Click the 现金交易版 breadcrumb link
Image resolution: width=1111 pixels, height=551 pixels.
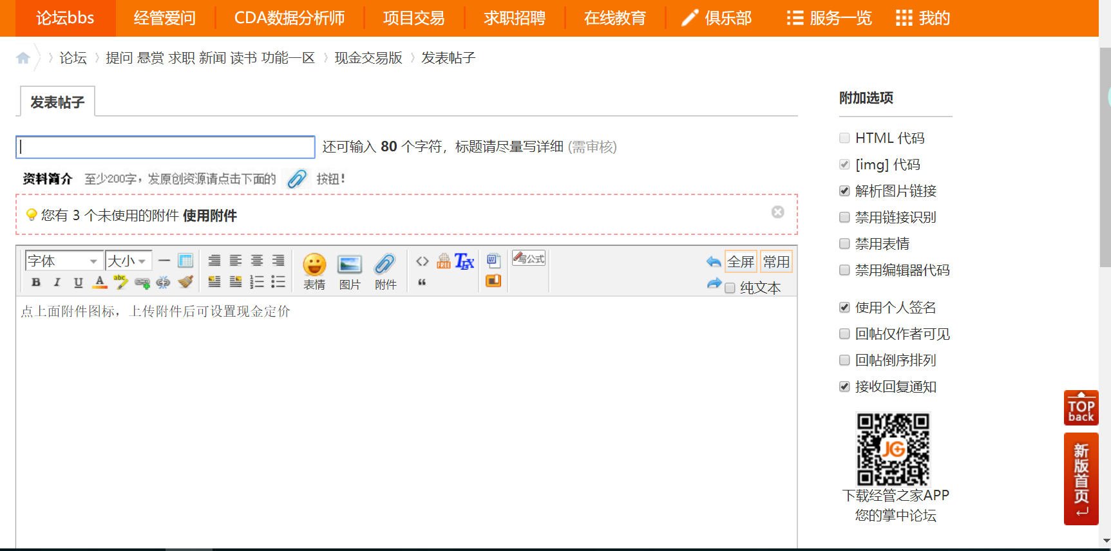(x=368, y=58)
